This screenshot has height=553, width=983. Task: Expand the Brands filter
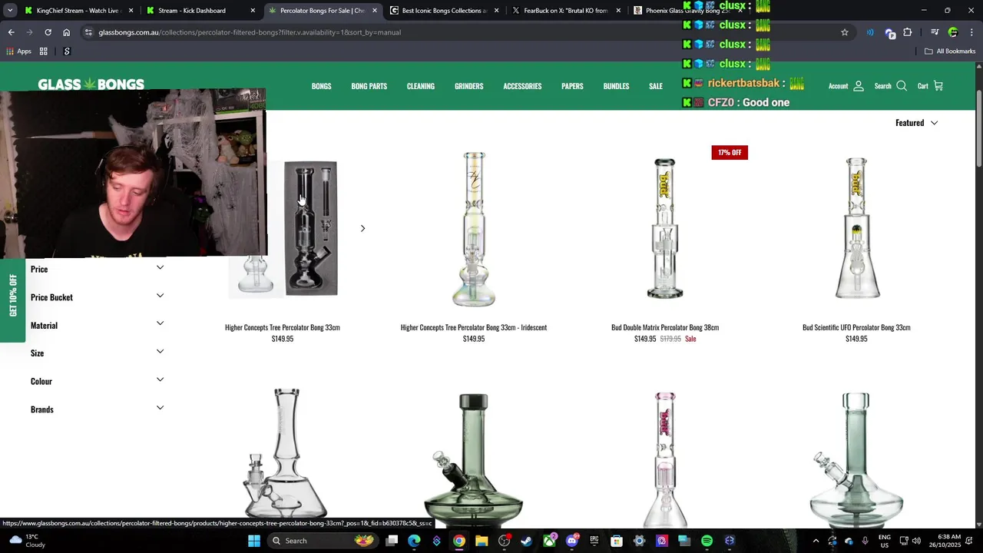(97, 409)
